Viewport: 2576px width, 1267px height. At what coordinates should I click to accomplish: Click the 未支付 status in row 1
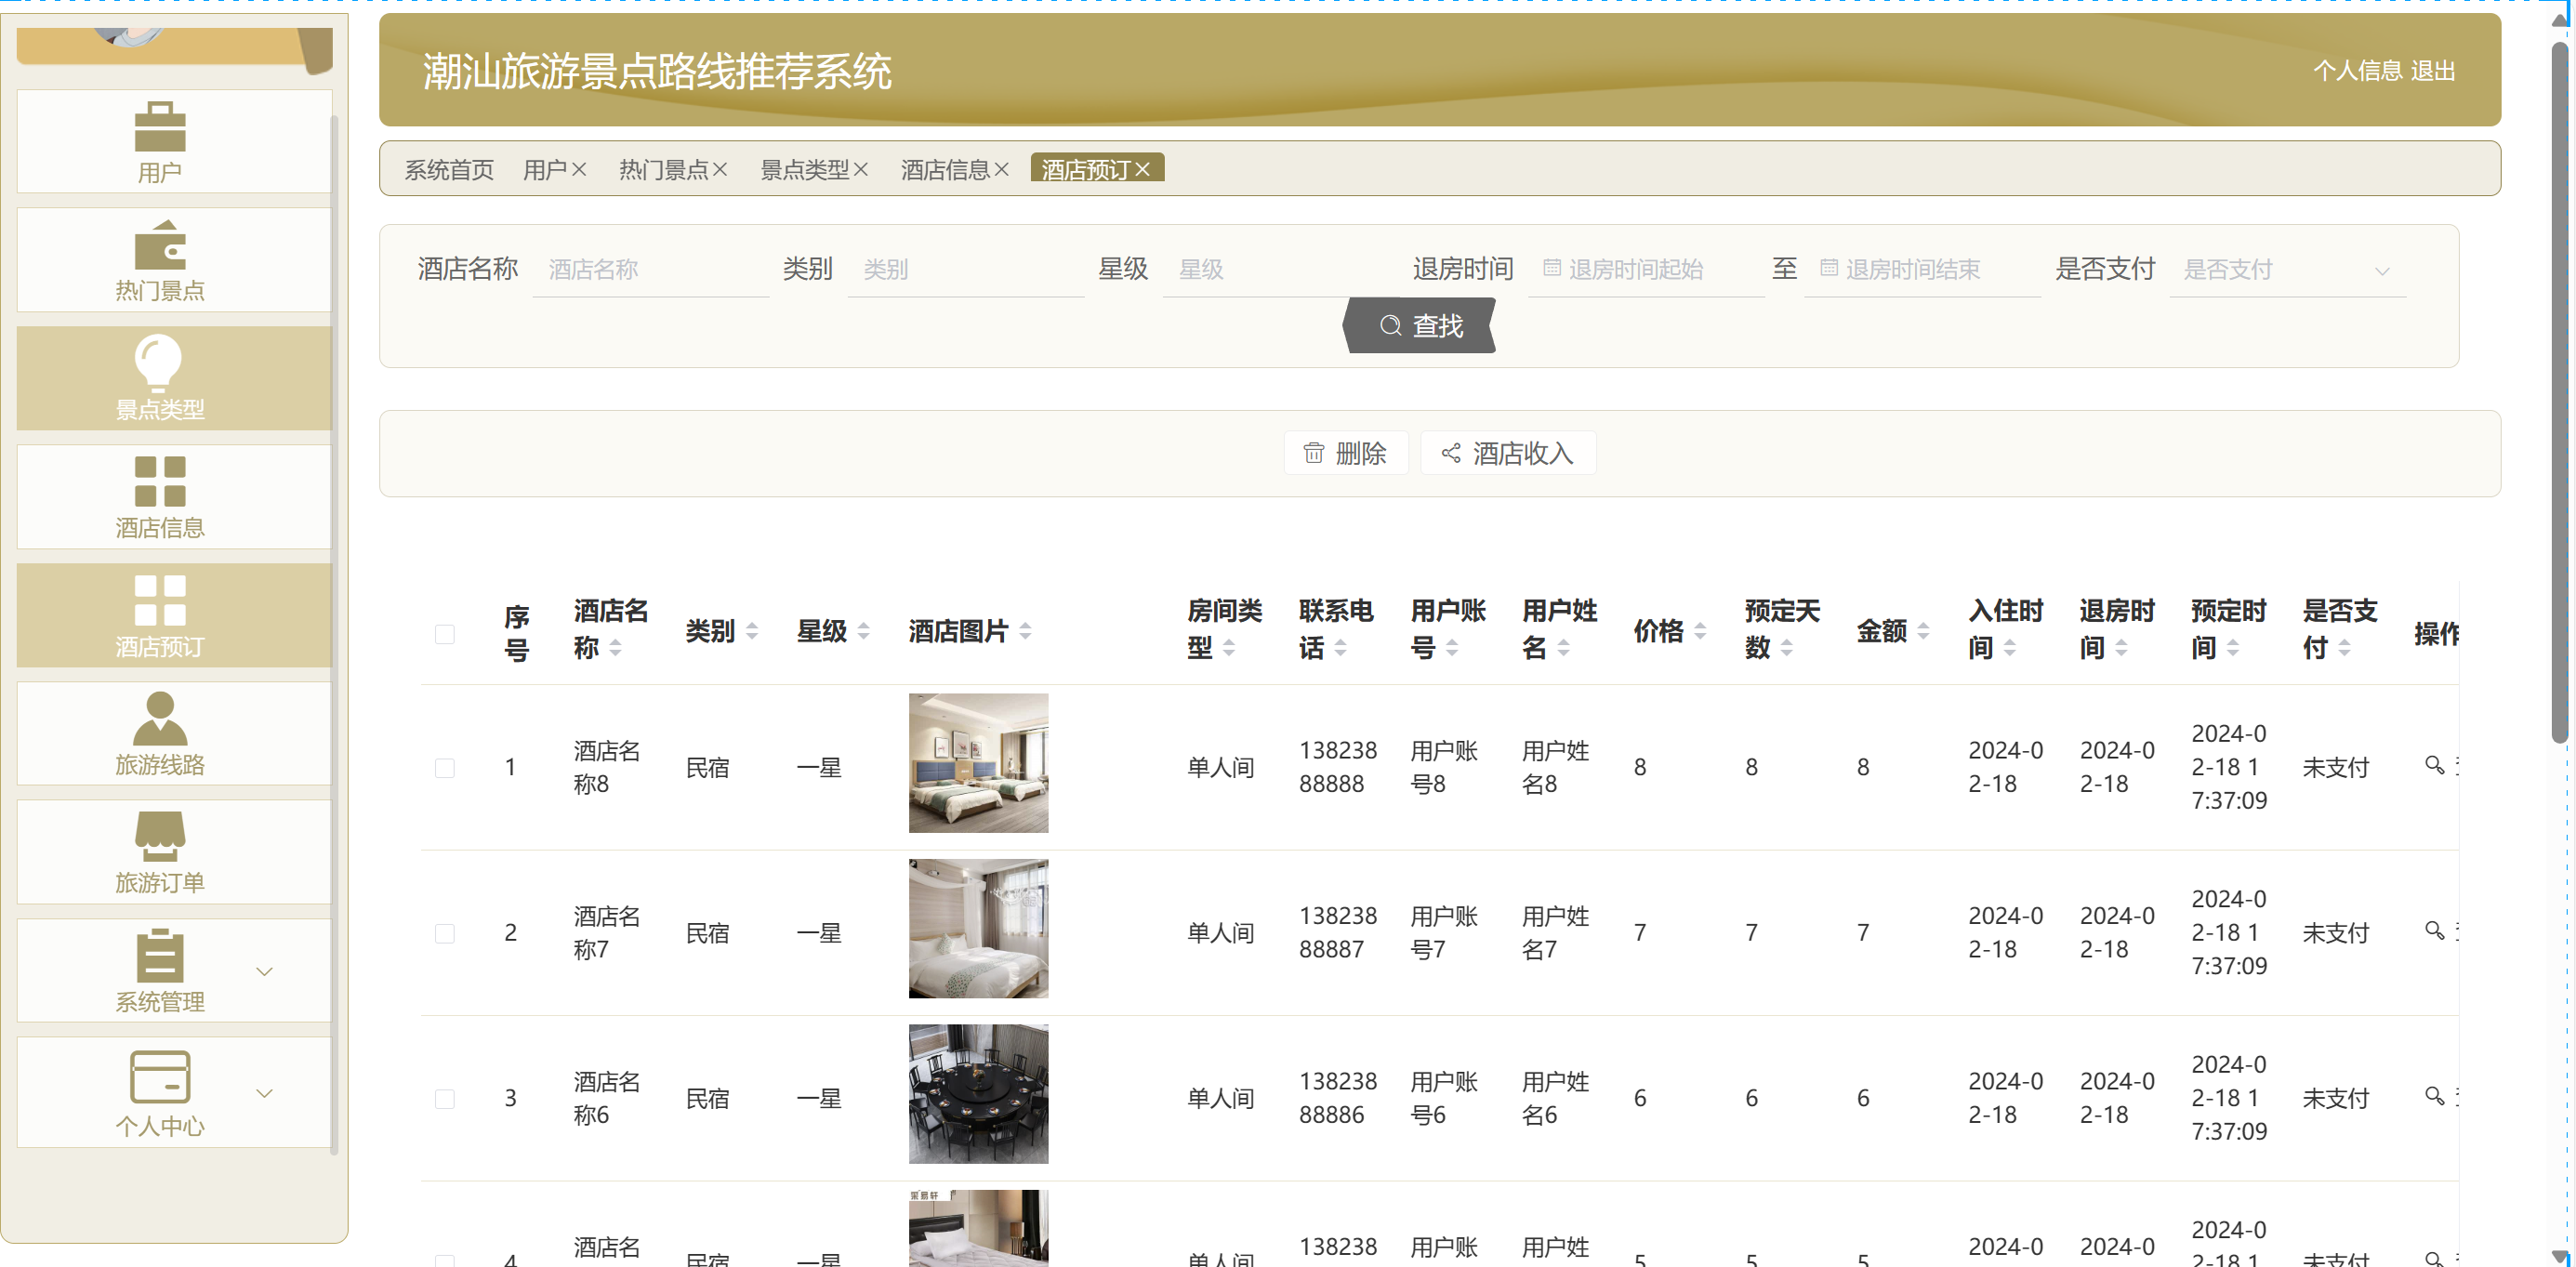click(2336, 767)
